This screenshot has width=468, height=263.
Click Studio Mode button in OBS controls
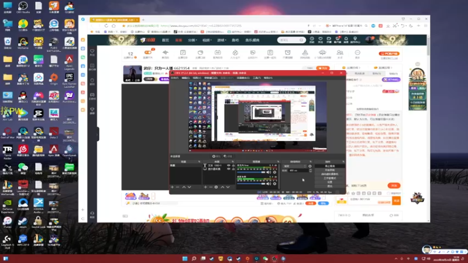pyautogui.click(x=330, y=178)
